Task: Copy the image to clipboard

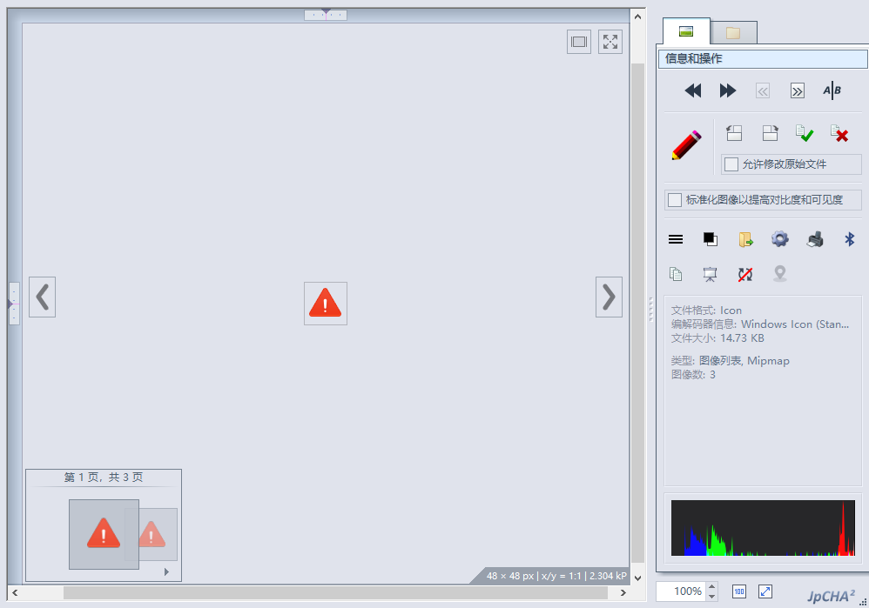Action: [x=676, y=274]
